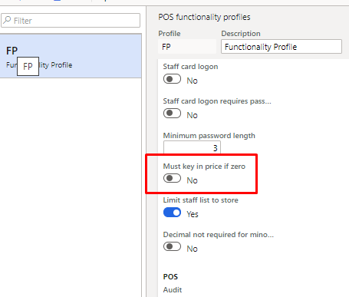Image resolution: width=349 pixels, height=297 pixels.
Task: Click the POS functionality profiles page title
Action: [204, 17]
